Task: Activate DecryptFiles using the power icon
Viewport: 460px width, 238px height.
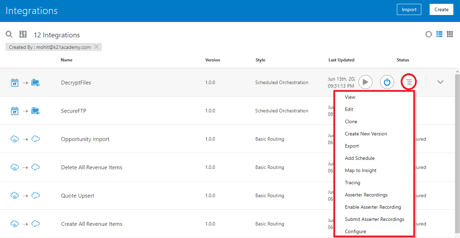Action: point(387,82)
